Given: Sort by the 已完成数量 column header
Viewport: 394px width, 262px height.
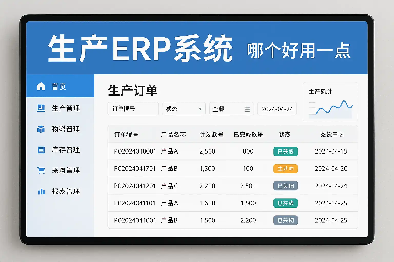Looking at the screenshot, I should pos(249,134).
